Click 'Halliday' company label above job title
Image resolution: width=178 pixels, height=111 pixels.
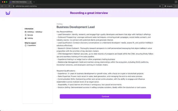60,24
